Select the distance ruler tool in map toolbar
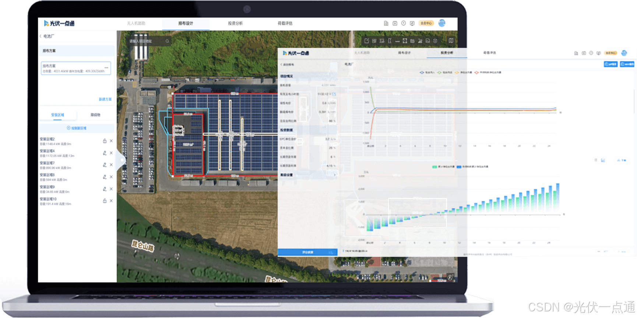 (397, 41)
